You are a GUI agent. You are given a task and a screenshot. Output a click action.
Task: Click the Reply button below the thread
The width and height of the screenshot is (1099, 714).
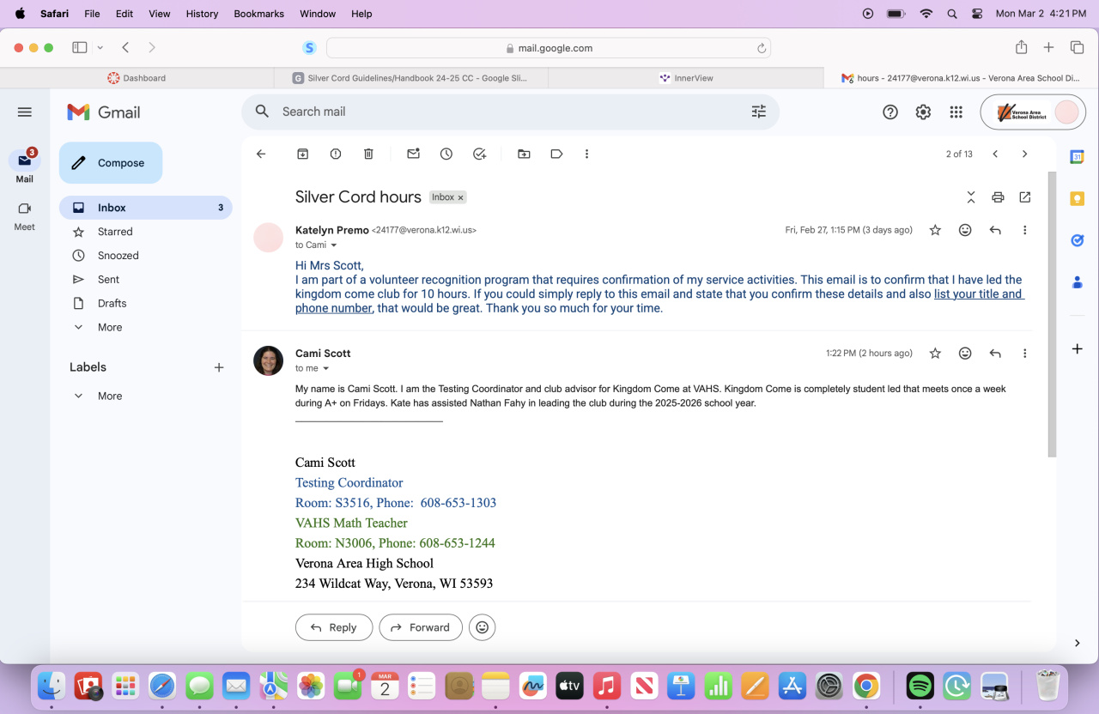[334, 627]
